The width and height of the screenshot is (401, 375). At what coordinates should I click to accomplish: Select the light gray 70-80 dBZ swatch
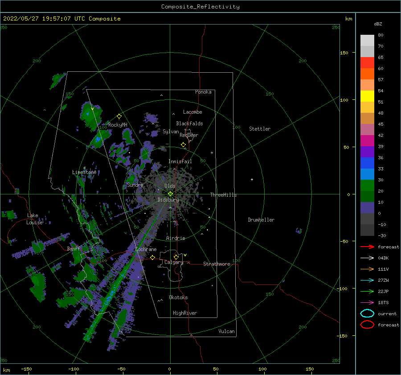click(x=367, y=41)
